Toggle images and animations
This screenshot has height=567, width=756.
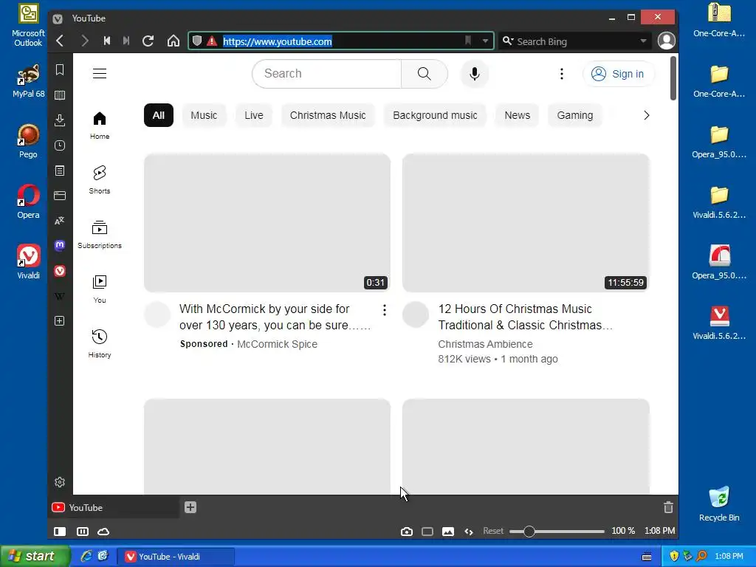coord(448,532)
